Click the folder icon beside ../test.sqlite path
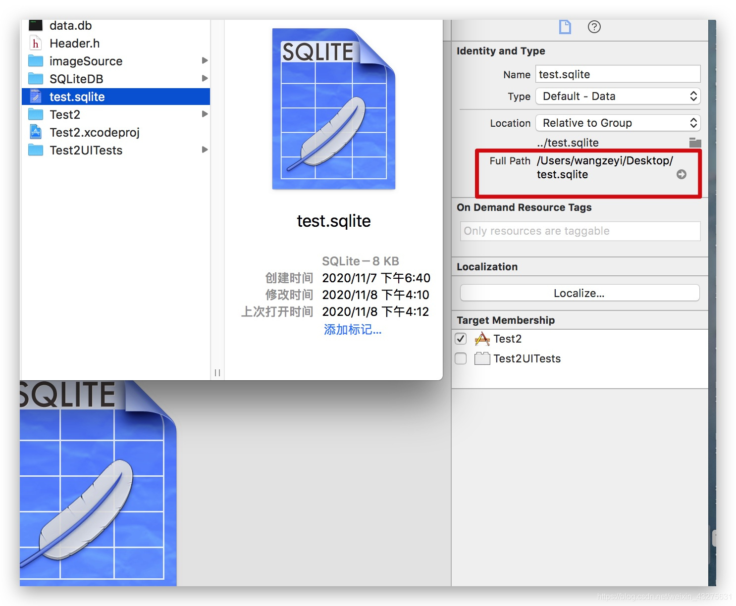This screenshot has width=736, height=606. click(x=695, y=143)
